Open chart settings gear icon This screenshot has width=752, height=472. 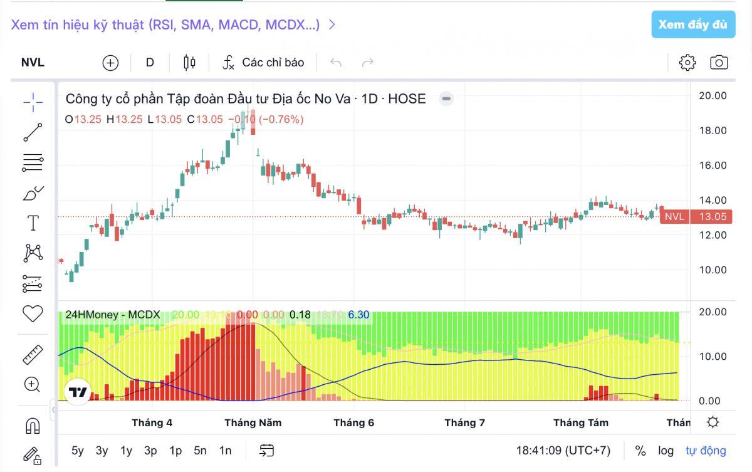pos(687,63)
